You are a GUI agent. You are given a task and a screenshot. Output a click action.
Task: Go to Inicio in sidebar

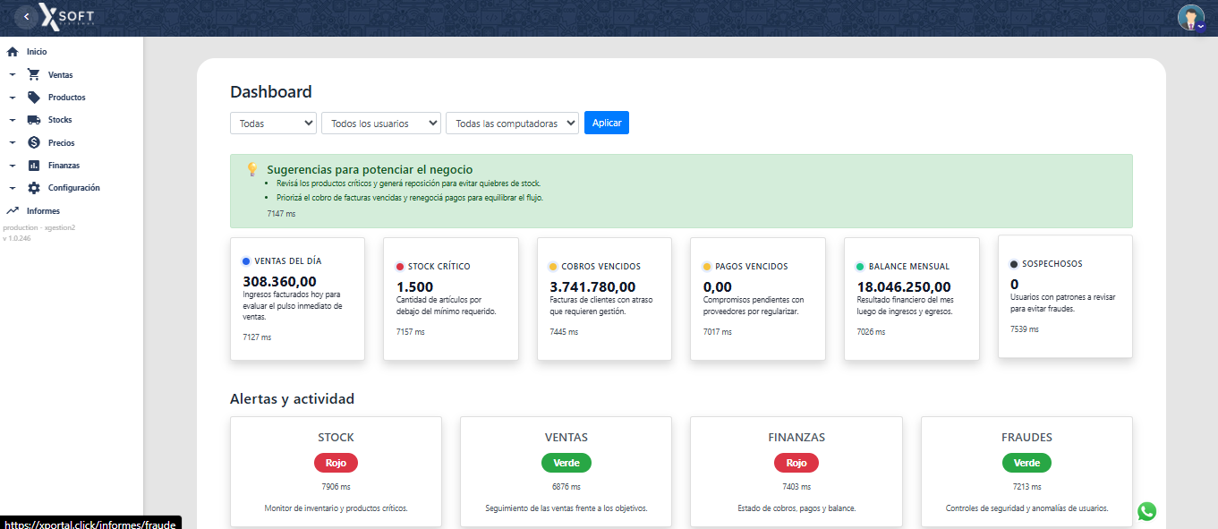[x=37, y=52]
